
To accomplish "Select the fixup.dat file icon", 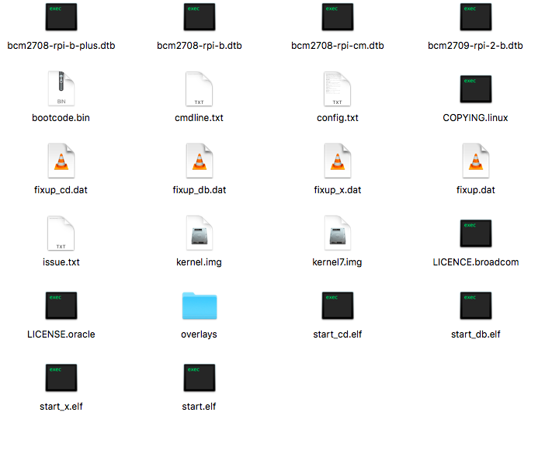I will point(476,161).
